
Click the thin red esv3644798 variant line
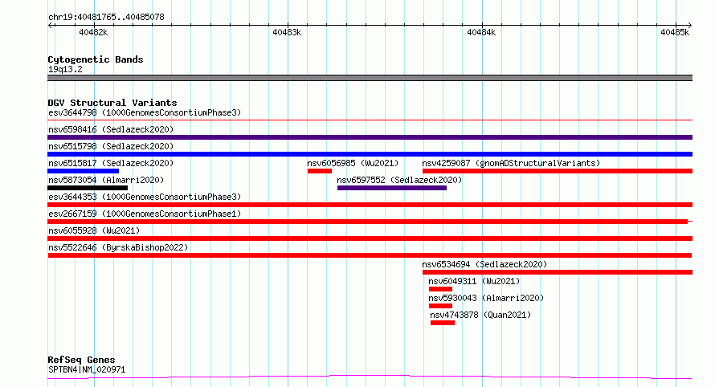[x=370, y=120]
